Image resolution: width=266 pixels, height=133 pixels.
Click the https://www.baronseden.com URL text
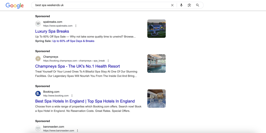coord(58,131)
